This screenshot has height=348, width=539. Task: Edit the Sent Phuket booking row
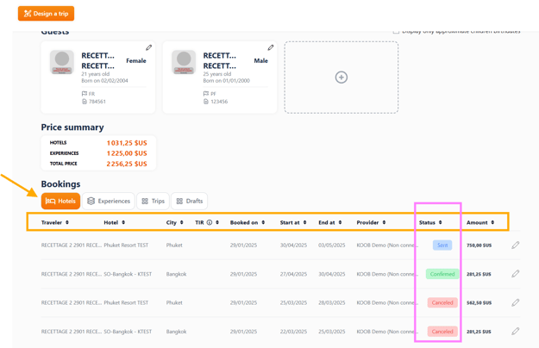tap(516, 245)
